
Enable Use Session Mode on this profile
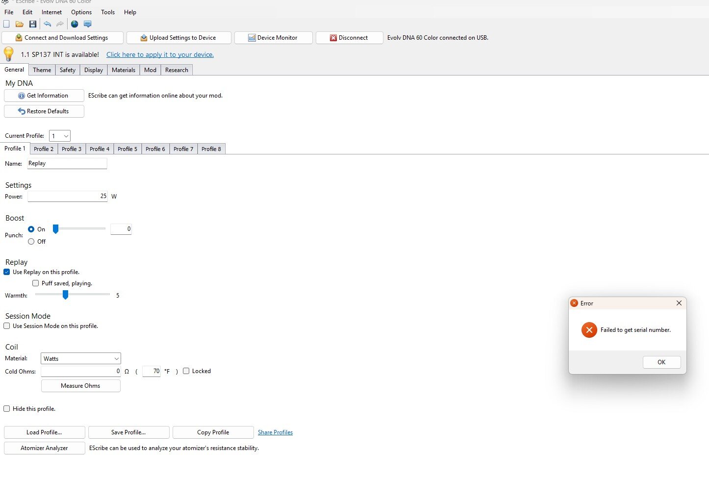coord(7,326)
